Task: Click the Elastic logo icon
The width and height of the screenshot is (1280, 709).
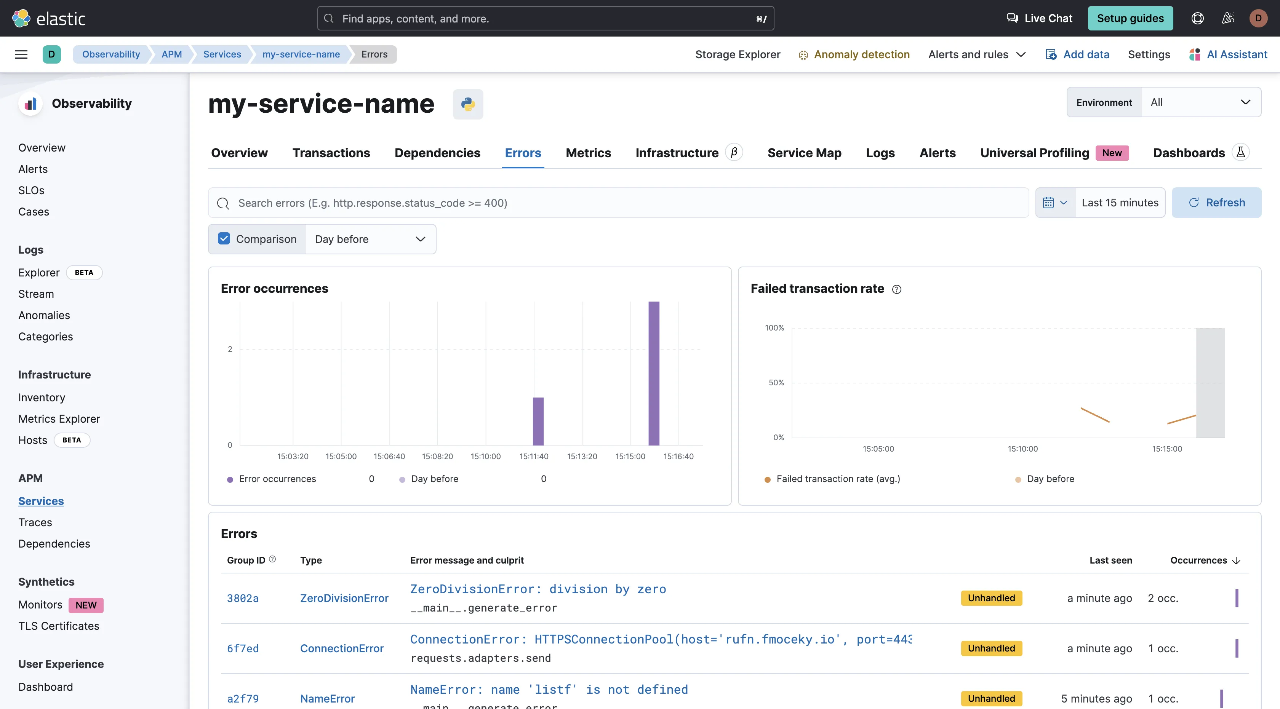Action: 21,18
